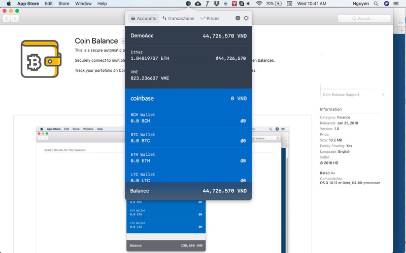Open the Accounts tab in popup
The image size is (406, 253).
point(144,18)
